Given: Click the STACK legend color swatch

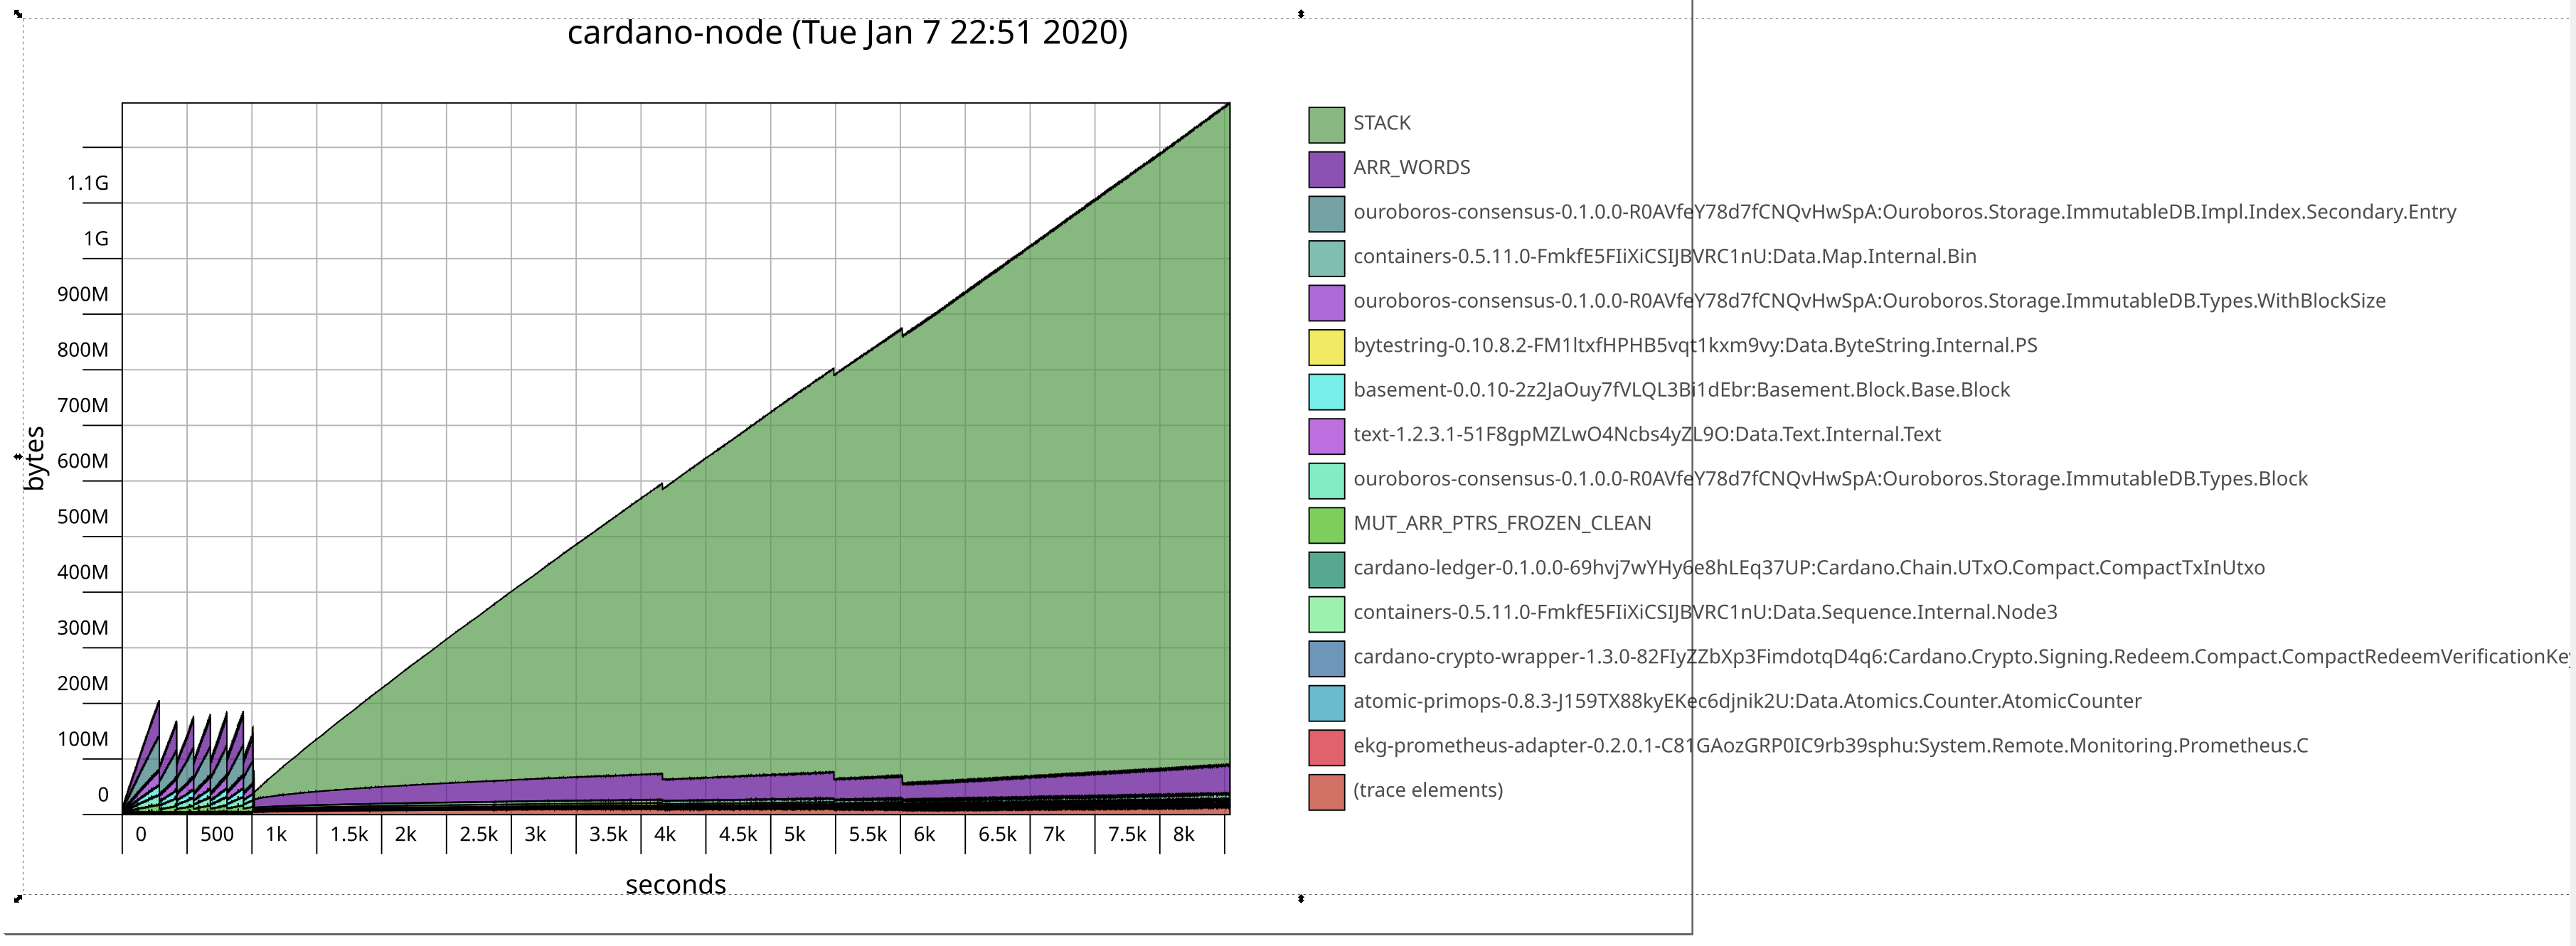Looking at the screenshot, I should click(x=1326, y=125).
